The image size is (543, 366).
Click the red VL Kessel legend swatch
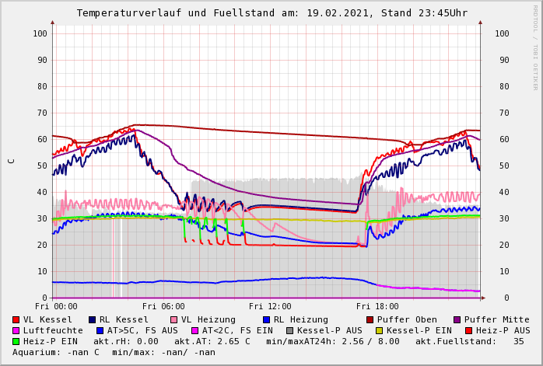(16, 320)
